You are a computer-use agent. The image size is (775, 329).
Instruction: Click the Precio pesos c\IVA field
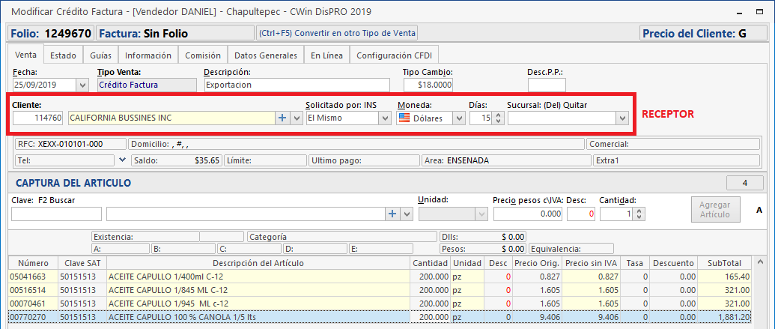coord(527,214)
